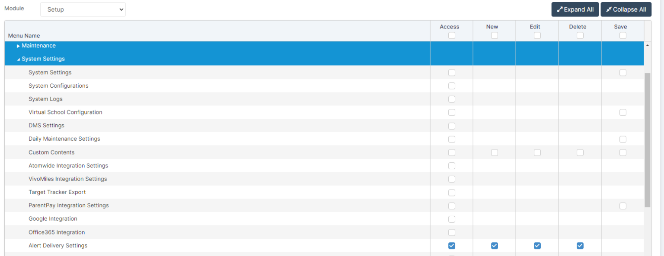Click the Menu Name column header

(x=24, y=35)
